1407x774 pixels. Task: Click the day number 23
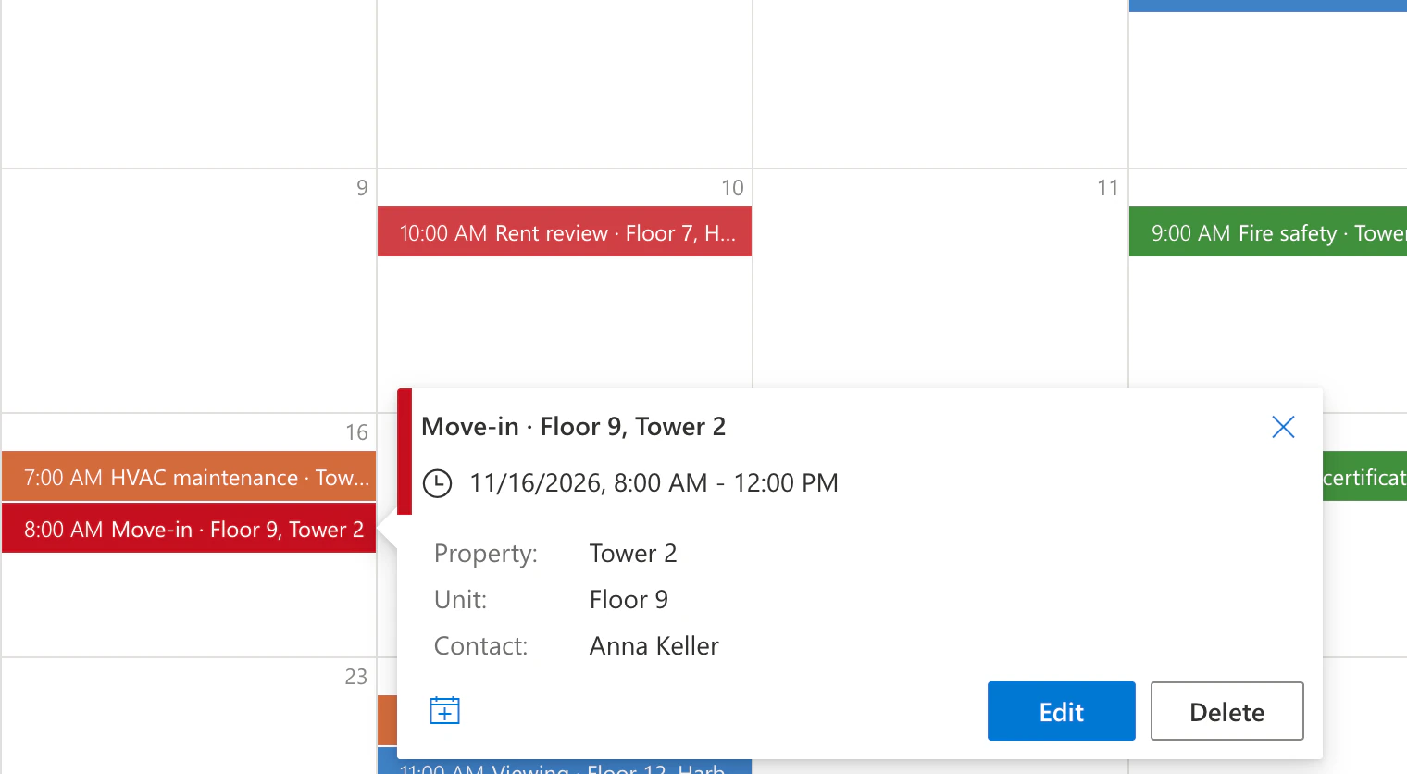point(356,677)
